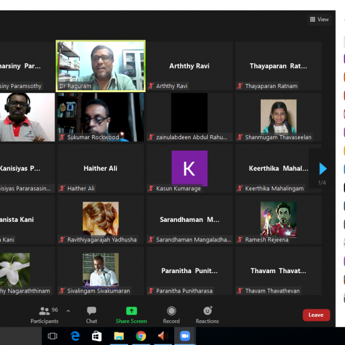Click muted mic icon for Haither Ali

point(62,189)
